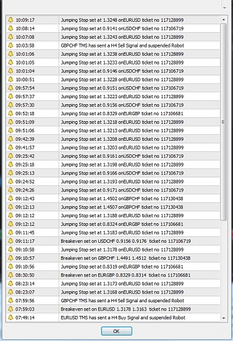The width and height of the screenshot is (233, 341).
Task: Click the bell icon for the 09:24:26 alert
Action: point(10,190)
